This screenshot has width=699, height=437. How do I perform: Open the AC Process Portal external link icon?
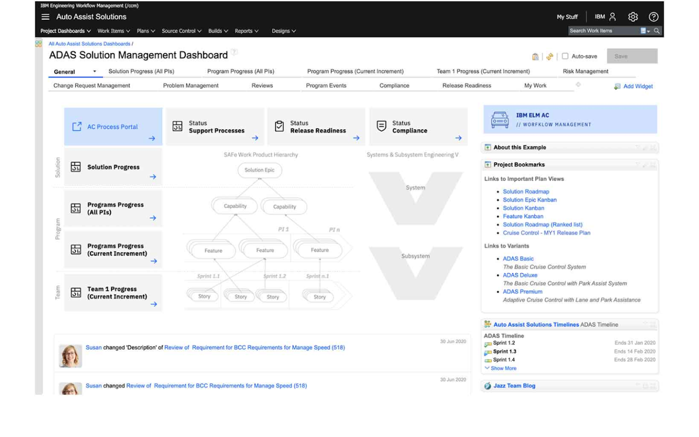click(x=76, y=127)
